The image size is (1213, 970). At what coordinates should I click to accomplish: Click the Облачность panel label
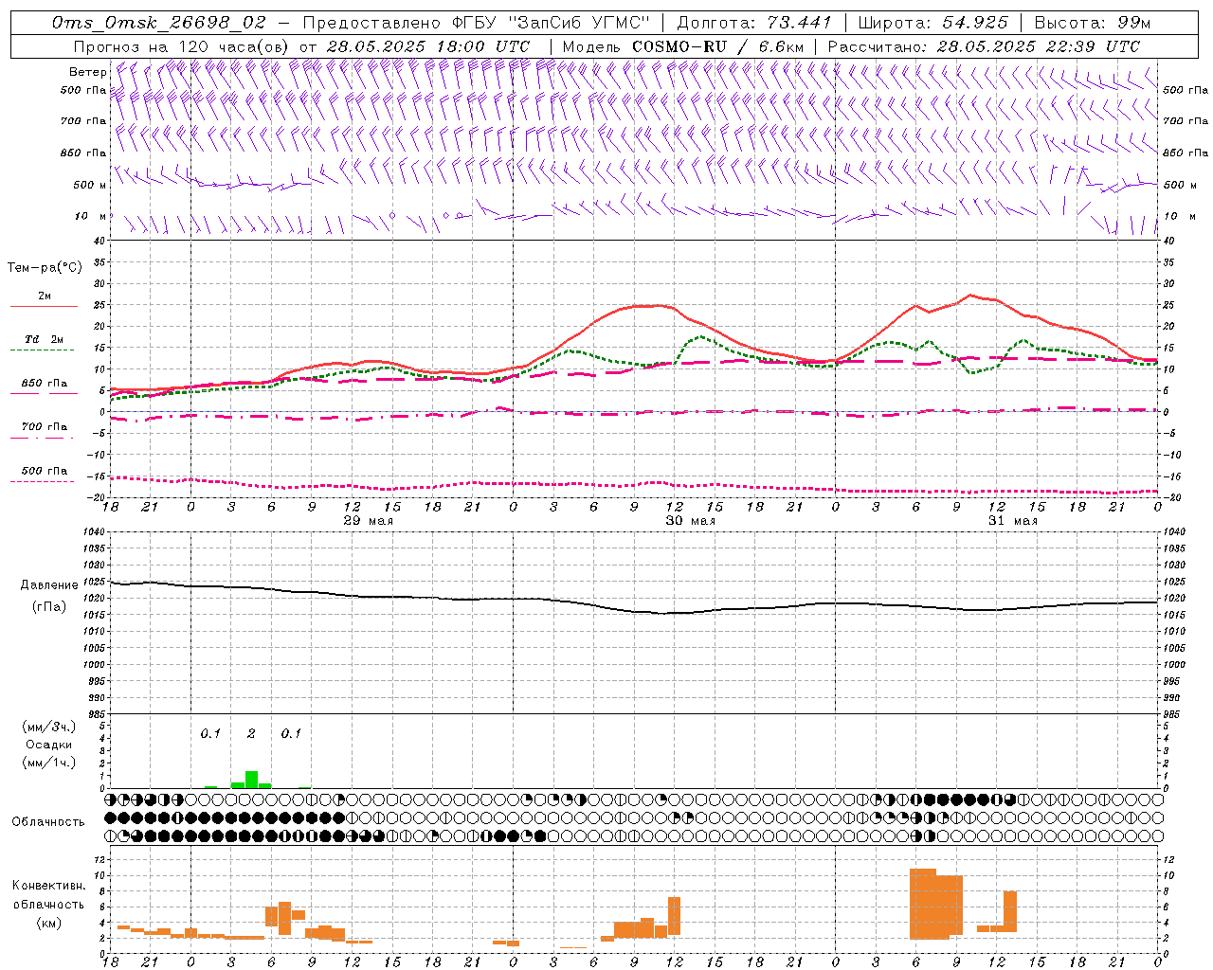48,821
